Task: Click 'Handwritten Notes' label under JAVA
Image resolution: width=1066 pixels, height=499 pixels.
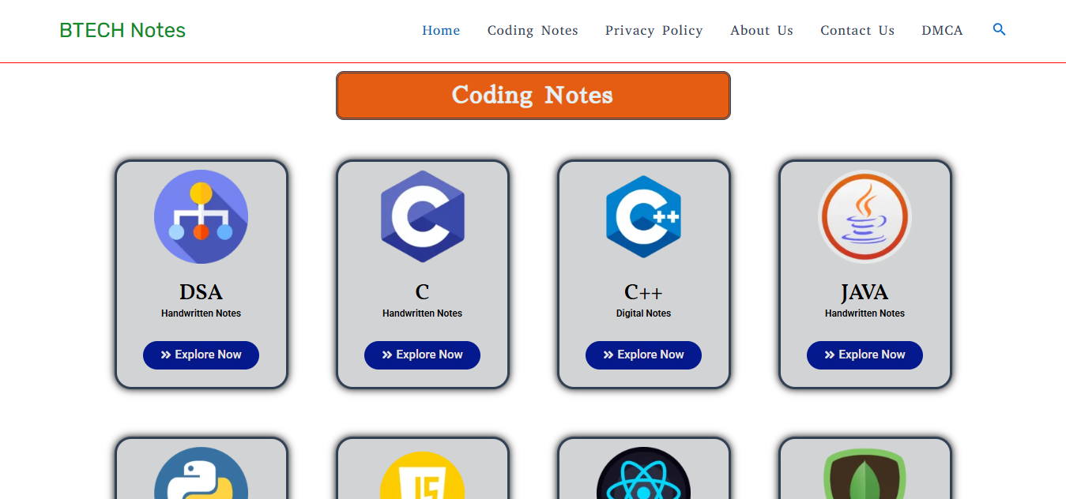Action: (864, 313)
